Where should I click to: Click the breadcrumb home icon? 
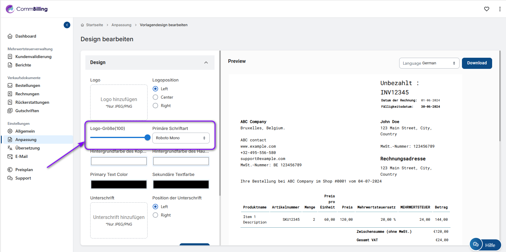pos(82,25)
